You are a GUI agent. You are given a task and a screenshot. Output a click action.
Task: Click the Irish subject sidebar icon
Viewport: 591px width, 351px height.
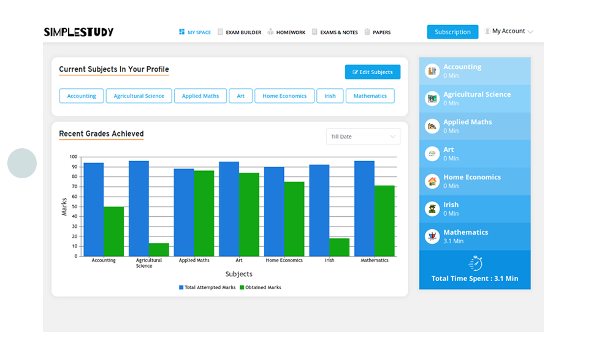click(432, 209)
